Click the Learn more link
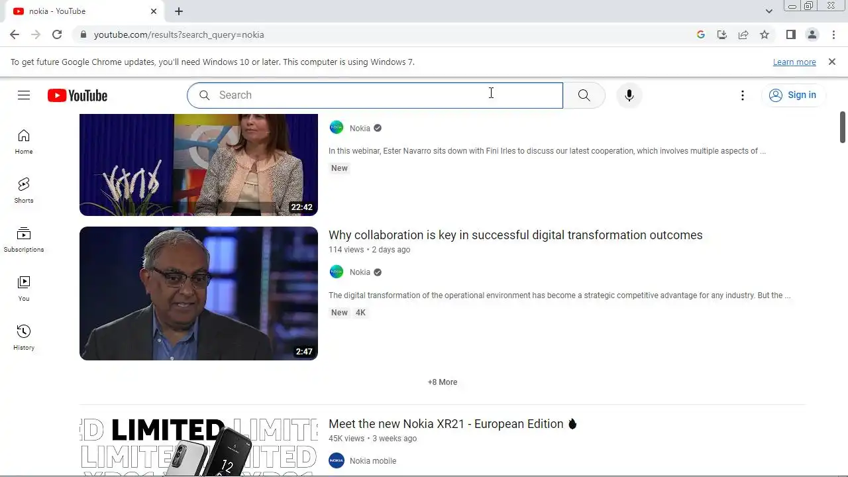 (x=794, y=62)
